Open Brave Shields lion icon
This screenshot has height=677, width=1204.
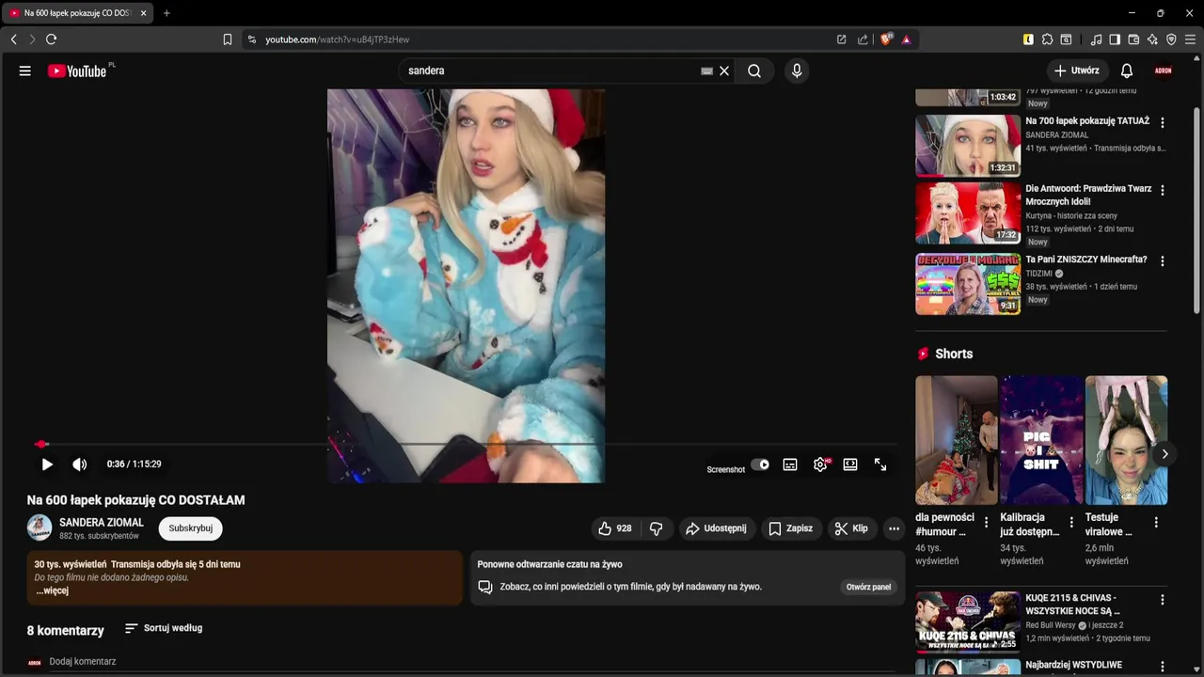(x=886, y=39)
